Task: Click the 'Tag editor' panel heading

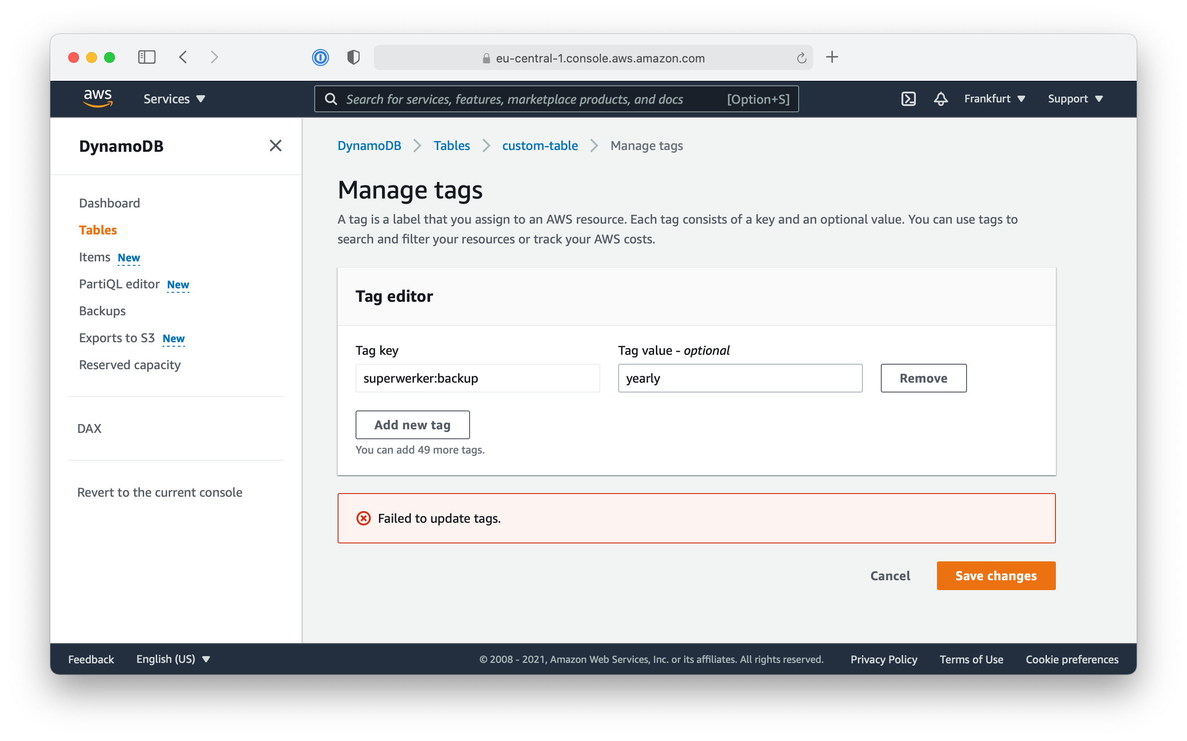Action: pyautogui.click(x=394, y=296)
